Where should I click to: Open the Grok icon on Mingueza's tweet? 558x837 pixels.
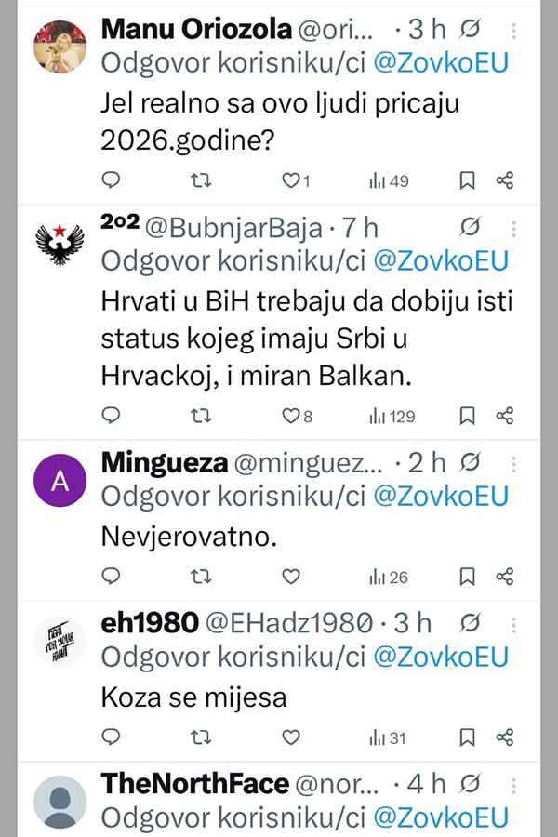tap(471, 461)
